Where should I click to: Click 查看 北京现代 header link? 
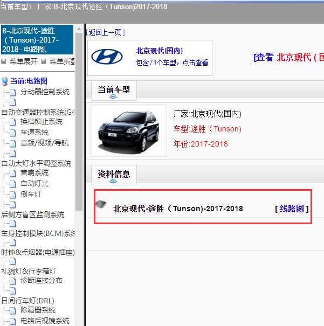288,57
